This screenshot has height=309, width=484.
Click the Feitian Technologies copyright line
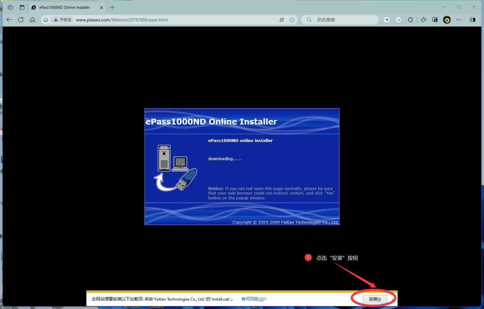[x=286, y=222]
